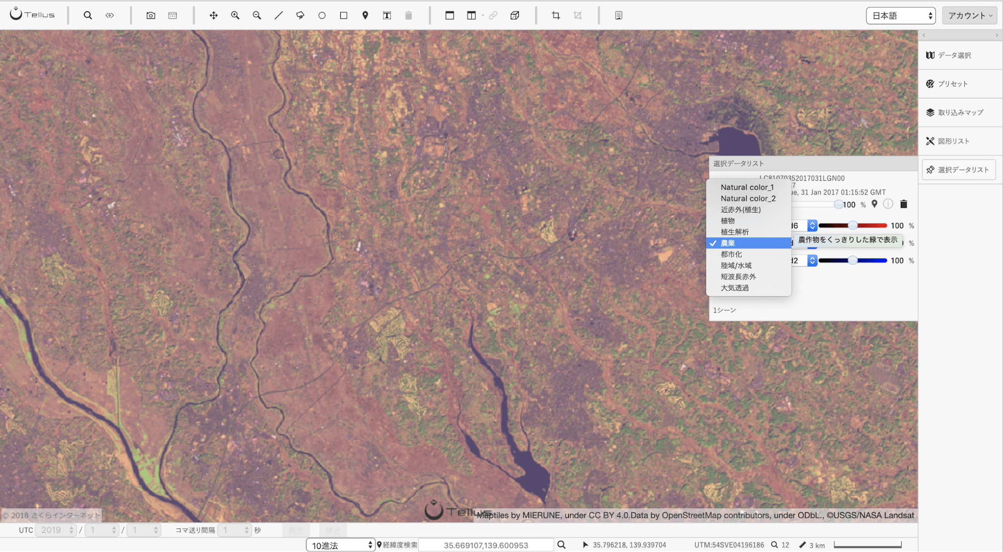Pick the map pin marker tool

pyautogui.click(x=365, y=16)
